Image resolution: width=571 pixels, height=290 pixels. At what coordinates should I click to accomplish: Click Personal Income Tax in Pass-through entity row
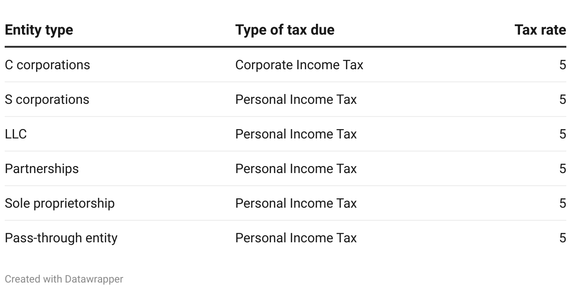296,238
